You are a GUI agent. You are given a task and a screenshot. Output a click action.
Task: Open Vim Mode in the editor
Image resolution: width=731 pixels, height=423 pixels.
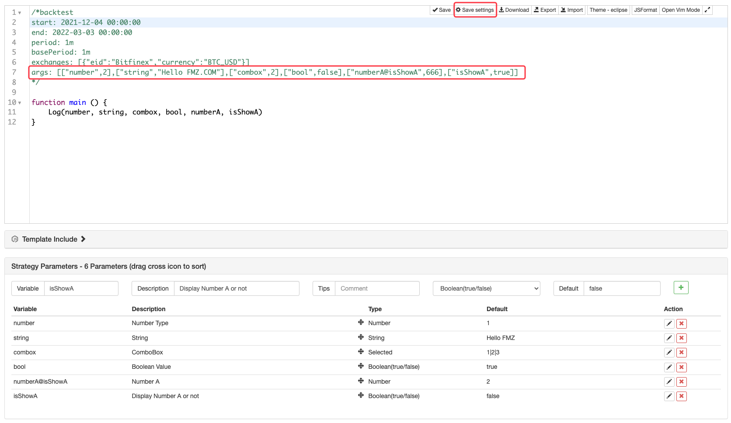click(x=680, y=10)
